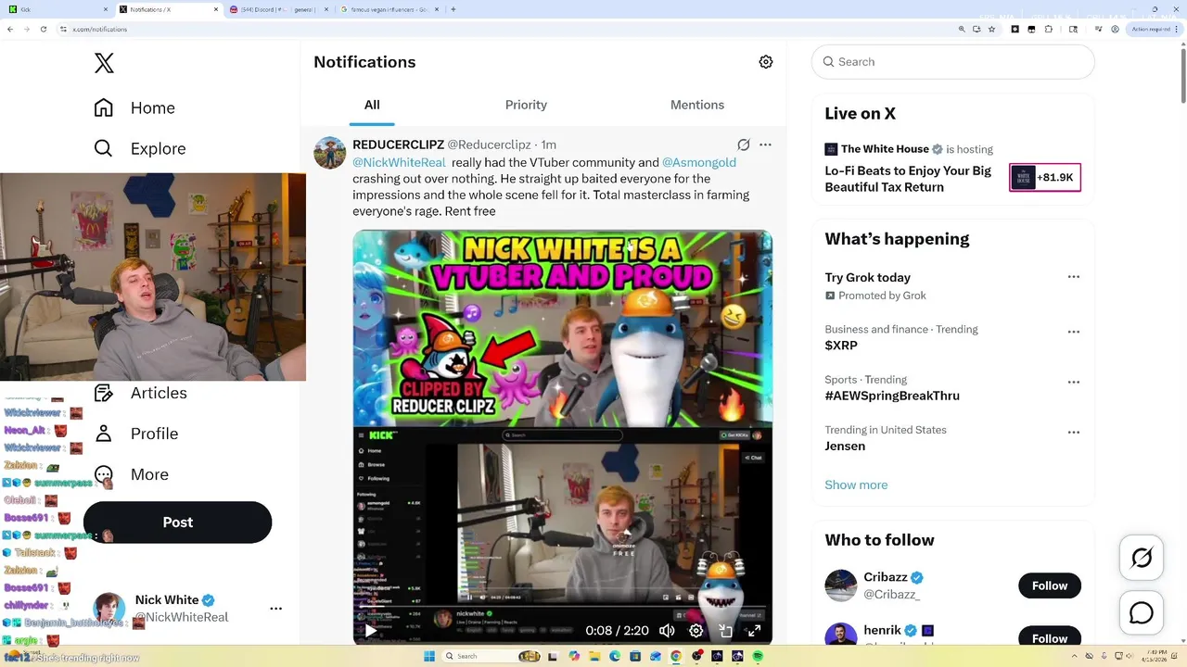The width and height of the screenshot is (1187, 667).
Task: Open Cribazz profile avatar
Action: pos(841,585)
